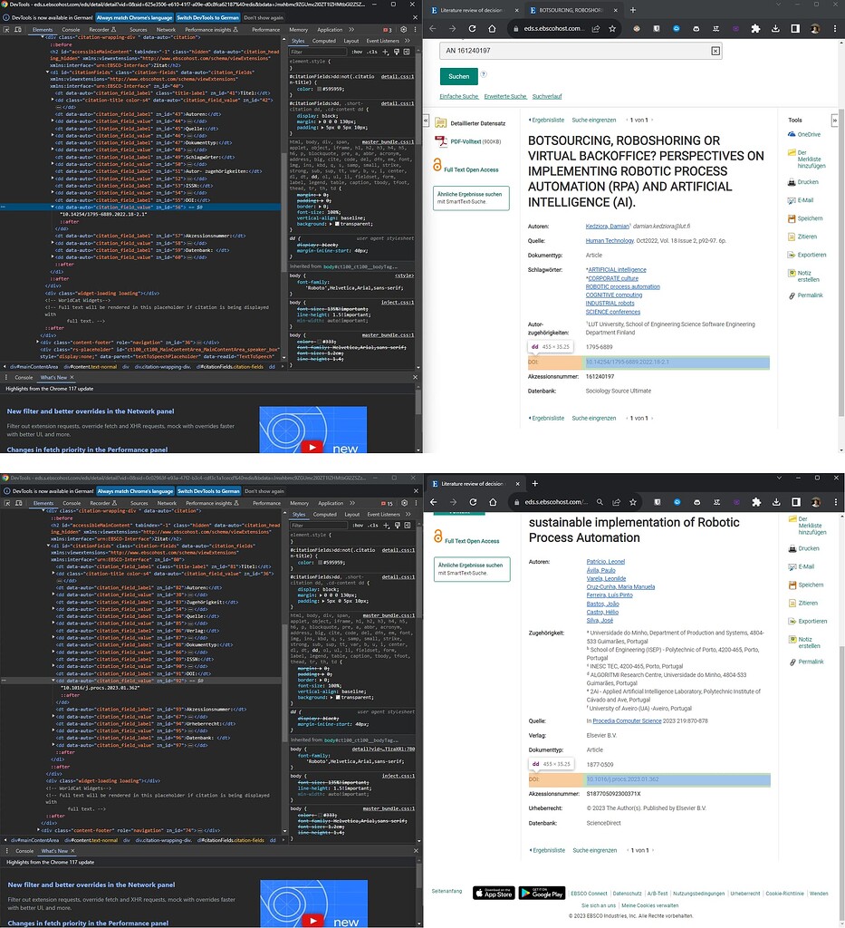Click #595959 color swatch in top Styles
This screenshot has width=845, height=928.
coord(320,90)
